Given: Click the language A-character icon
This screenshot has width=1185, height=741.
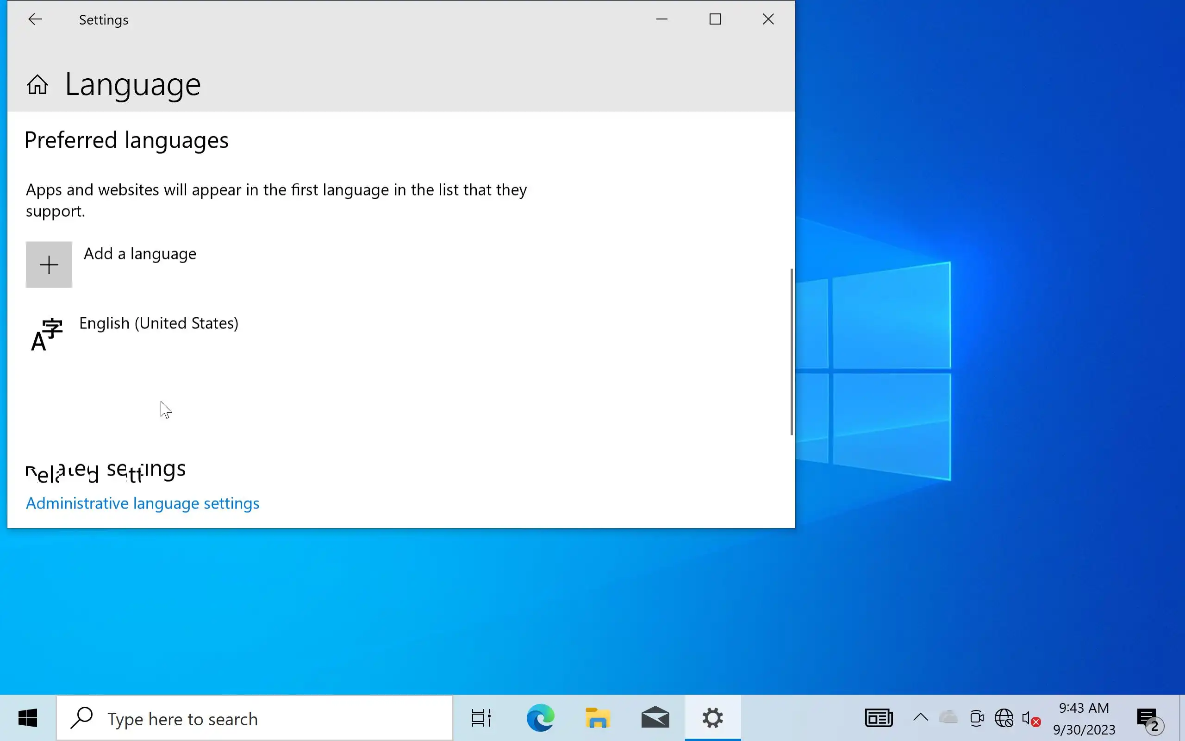Looking at the screenshot, I should 46,335.
